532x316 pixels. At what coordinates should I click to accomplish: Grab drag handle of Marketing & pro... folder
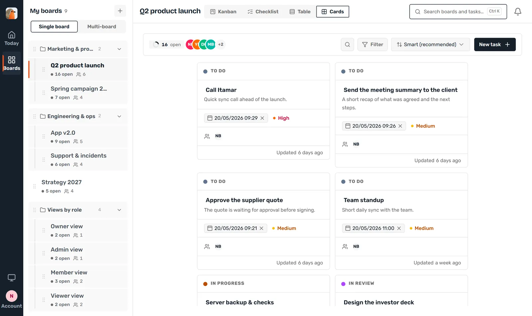click(35, 49)
